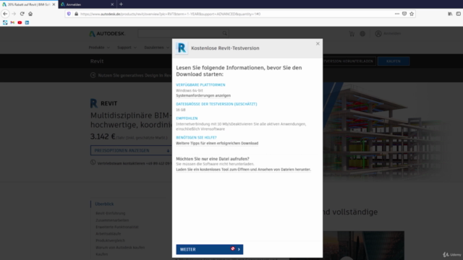Open 'Zusammenarbeiten' in side navigation

(112, 220)
